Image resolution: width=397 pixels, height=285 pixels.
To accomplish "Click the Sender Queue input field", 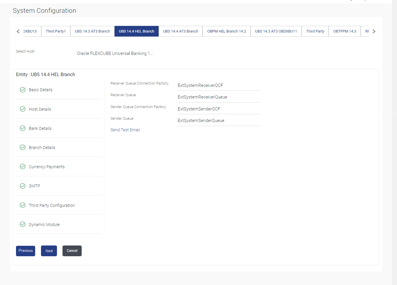I will 219,121.
